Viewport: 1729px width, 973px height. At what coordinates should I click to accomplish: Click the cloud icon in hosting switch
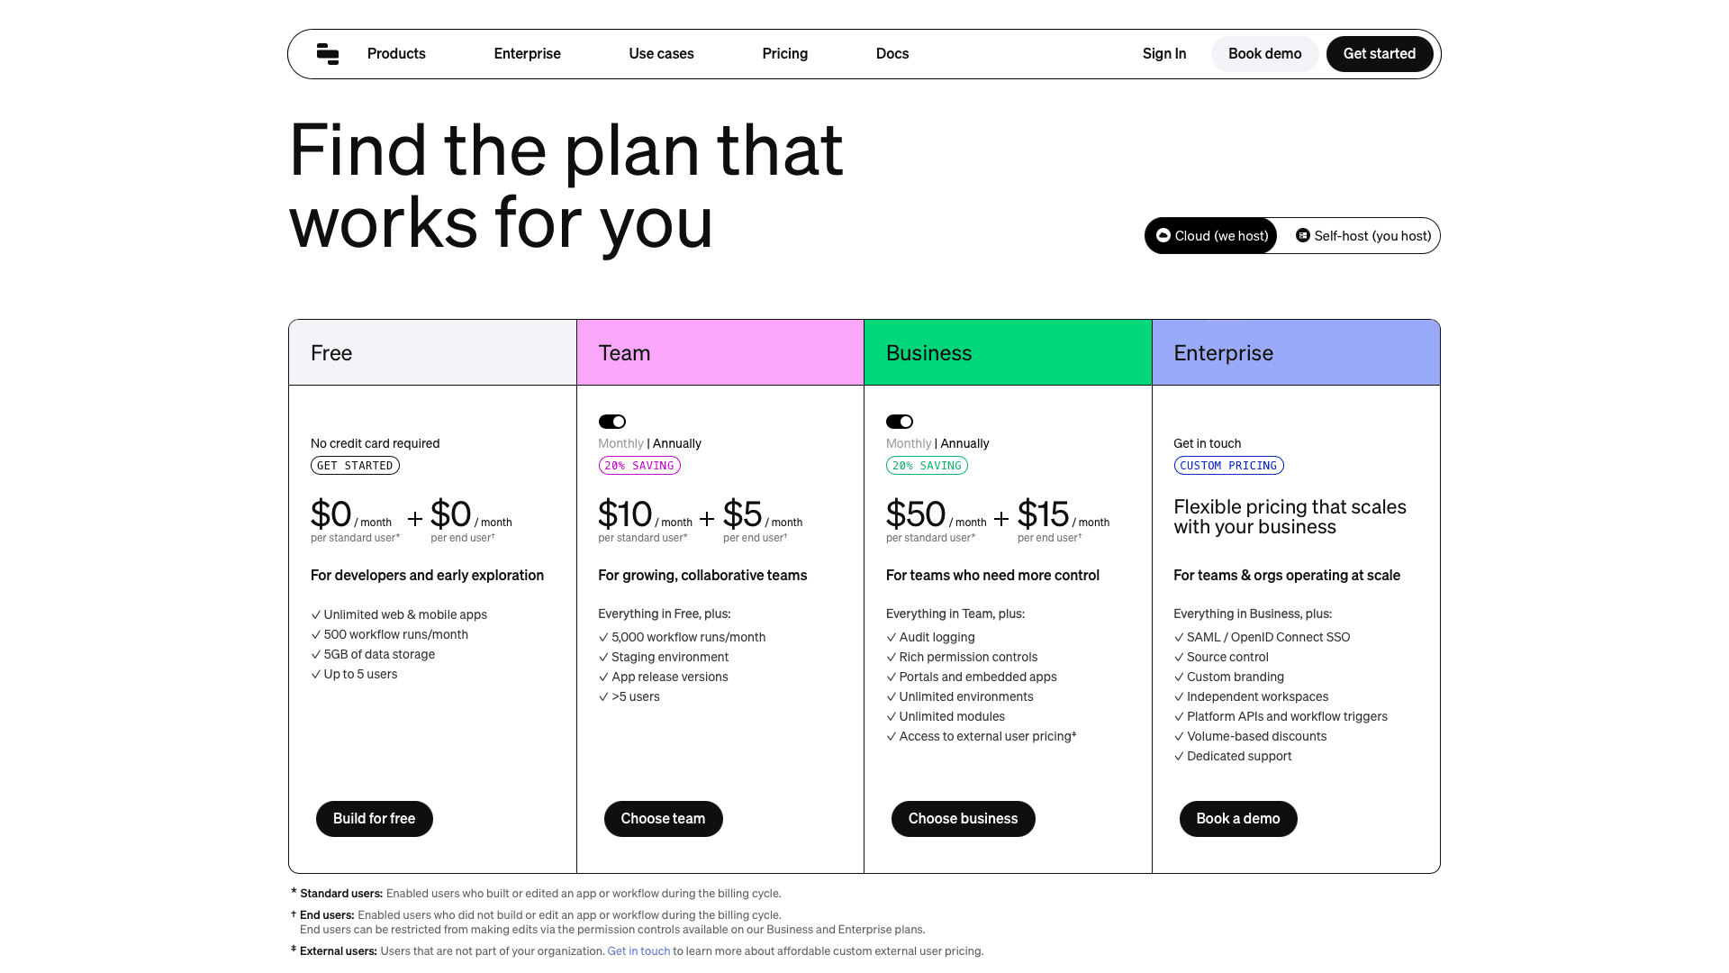(x=1163, y=235)
